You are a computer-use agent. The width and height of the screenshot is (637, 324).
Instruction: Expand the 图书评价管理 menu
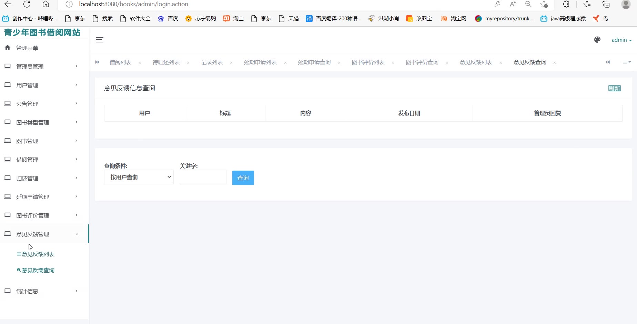(44, 215)
